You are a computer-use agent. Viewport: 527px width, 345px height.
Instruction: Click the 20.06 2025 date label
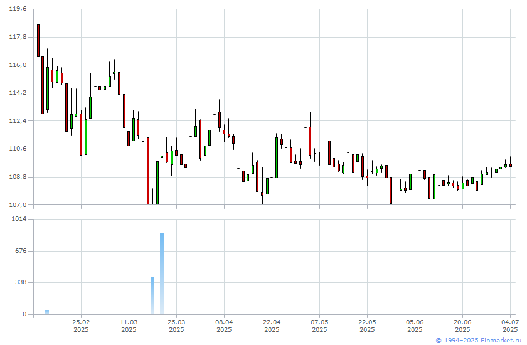(462, 326)
